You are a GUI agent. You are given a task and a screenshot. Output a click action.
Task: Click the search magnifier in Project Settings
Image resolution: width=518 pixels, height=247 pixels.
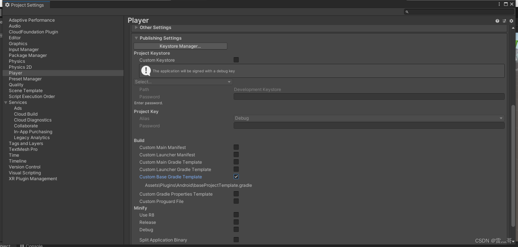point(407,12)
